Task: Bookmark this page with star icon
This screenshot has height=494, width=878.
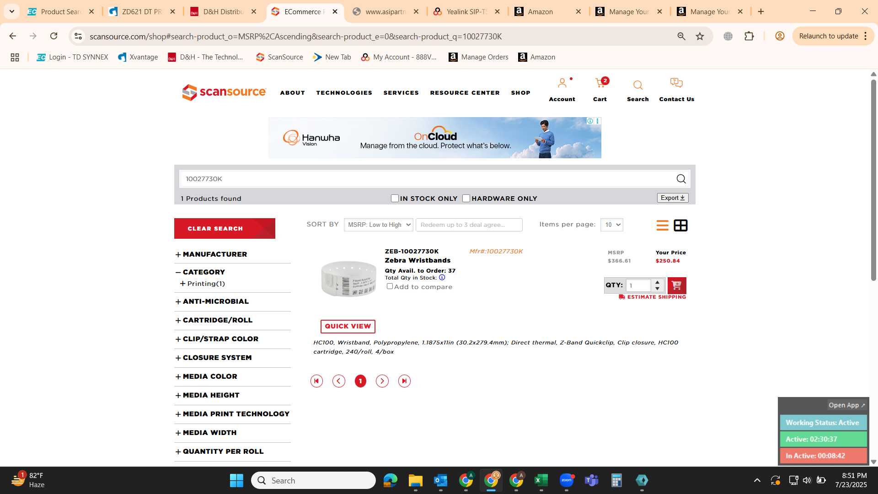Action: tap(700, 36)
